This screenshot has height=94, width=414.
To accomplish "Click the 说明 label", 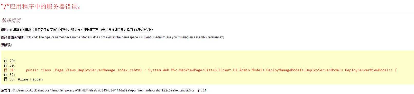I will (4, 30).
